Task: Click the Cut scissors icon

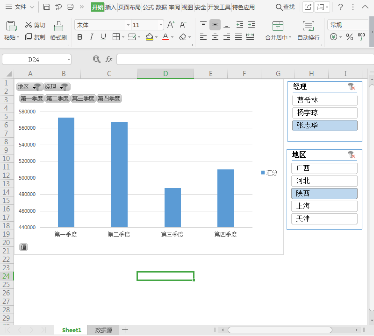Action: [x=29, y=25]
